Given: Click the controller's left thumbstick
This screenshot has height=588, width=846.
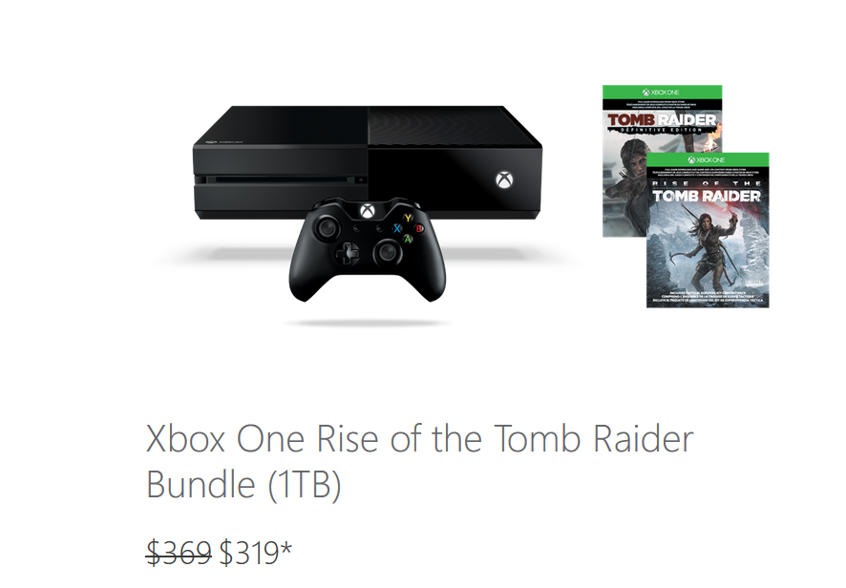Looking at the screenshot, I should tap(327, 229).
